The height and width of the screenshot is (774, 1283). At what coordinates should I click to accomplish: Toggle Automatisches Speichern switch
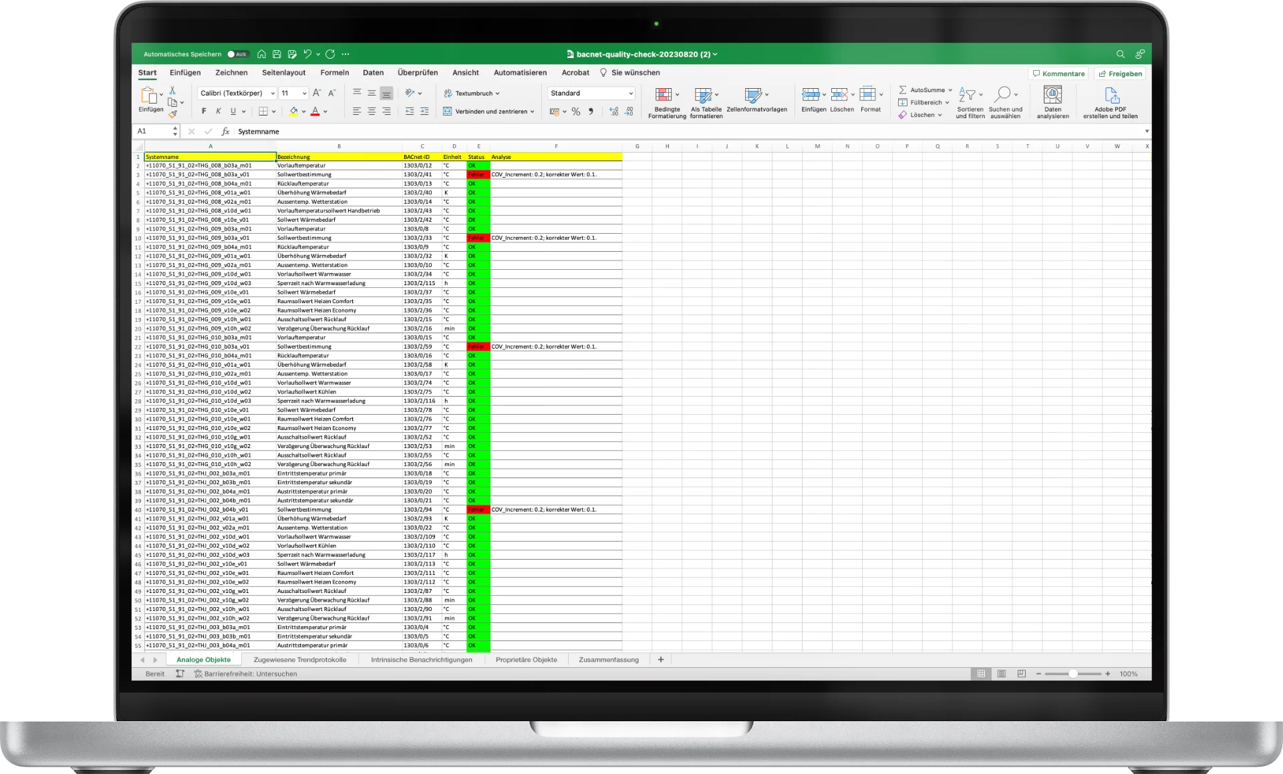237,54
